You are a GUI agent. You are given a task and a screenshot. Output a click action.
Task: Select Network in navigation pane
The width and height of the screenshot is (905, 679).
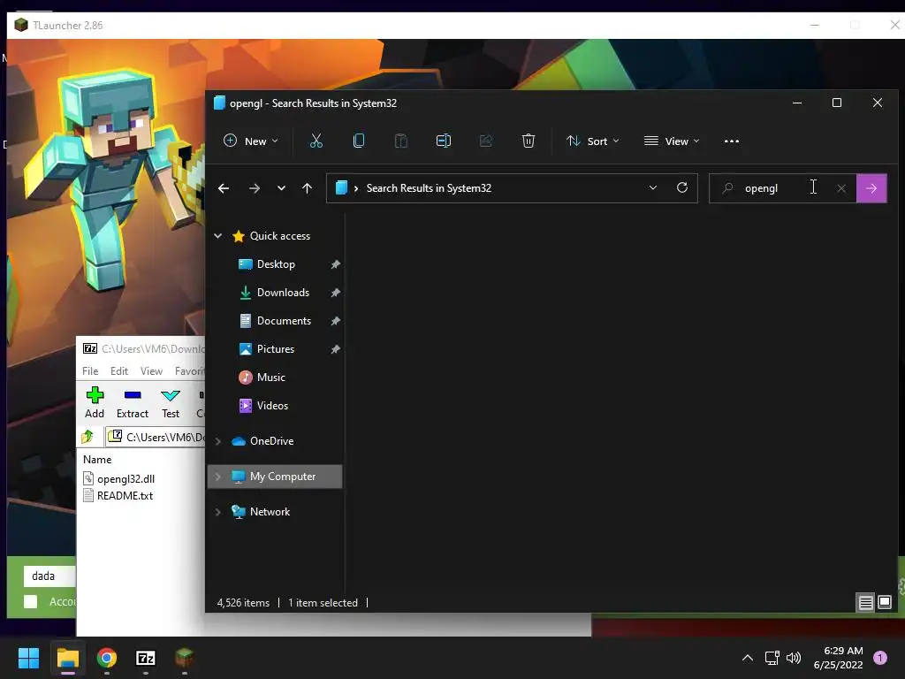coord(270,512)
